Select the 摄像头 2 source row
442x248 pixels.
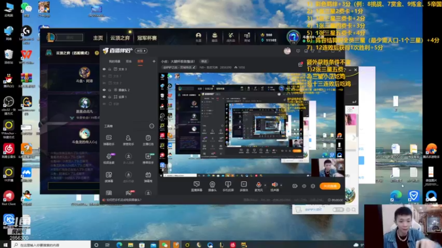click(x=129, y=90)
